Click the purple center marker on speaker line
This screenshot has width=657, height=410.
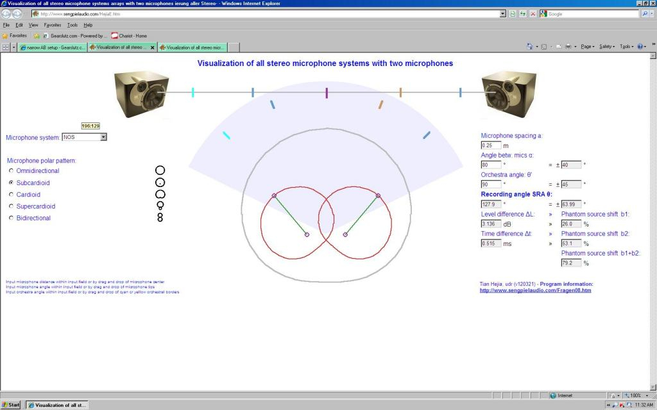click(x=327, y=93)
